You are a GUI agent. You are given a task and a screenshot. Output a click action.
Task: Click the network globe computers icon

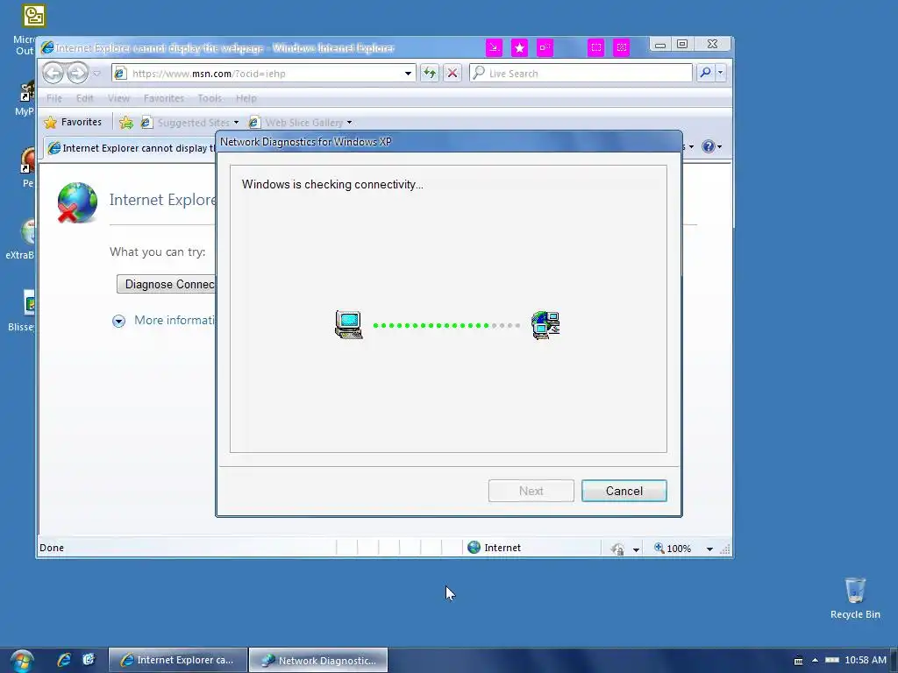coord(545,325)
